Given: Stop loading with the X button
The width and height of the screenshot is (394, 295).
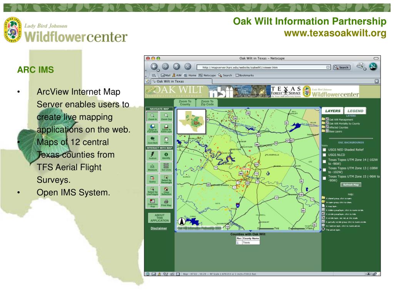Looking at the screenshot, I should 188,66.
